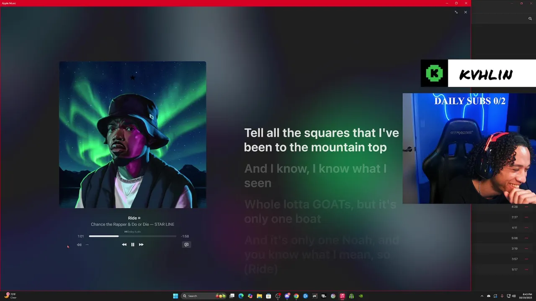The image size is (536, 301).
Task: Jump to lyric "Whole lotta GOATs"
Action: (320, 211)
